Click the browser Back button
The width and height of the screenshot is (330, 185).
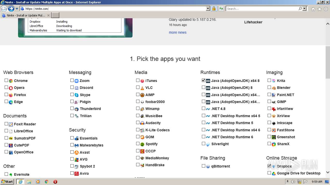4,9
